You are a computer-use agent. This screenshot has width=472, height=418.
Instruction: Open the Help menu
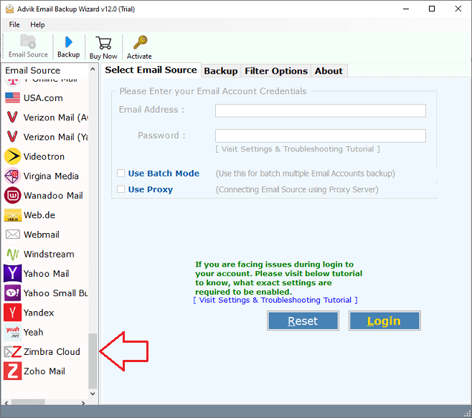pos(37,24)
